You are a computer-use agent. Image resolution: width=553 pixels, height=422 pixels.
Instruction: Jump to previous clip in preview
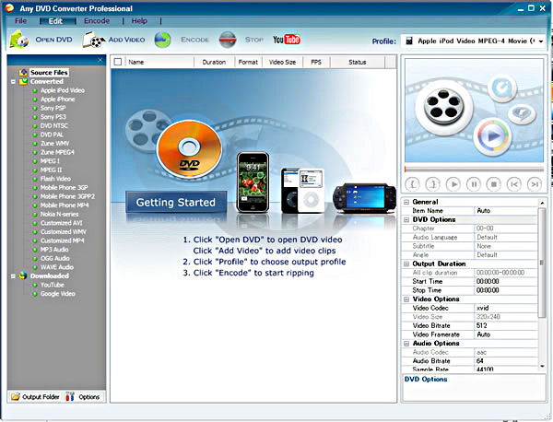[513, 184]
